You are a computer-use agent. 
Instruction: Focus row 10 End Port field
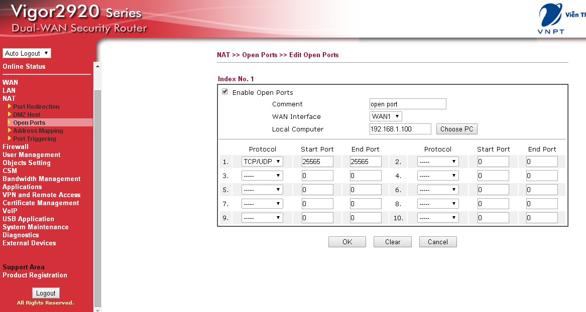(x=542, y=218)
